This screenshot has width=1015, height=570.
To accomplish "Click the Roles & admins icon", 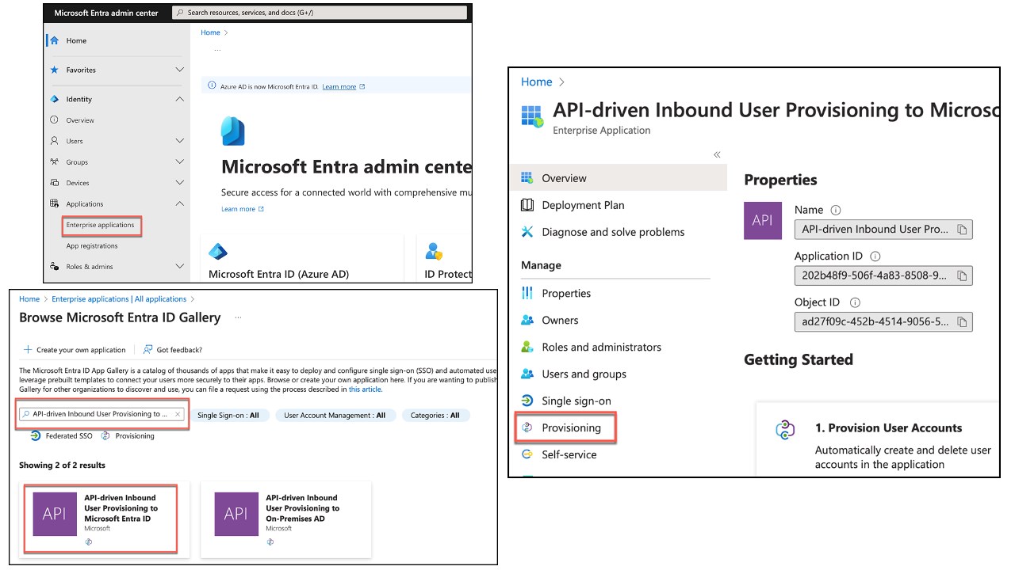I will [x=54, y=267].
